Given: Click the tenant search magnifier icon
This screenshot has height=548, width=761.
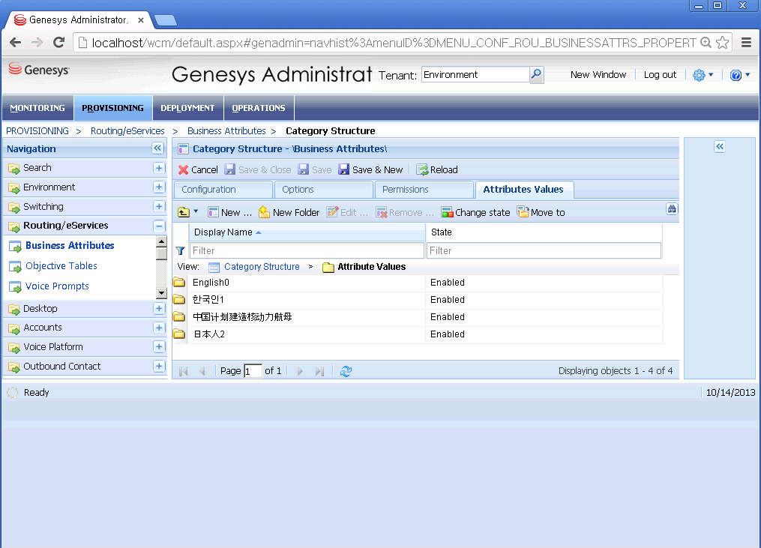Looking at the screenshot, I should tap(536, 74).
